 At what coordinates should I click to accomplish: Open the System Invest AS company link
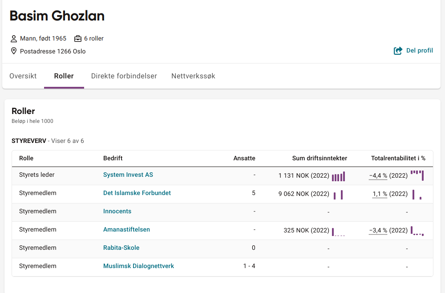pos(128,175)
